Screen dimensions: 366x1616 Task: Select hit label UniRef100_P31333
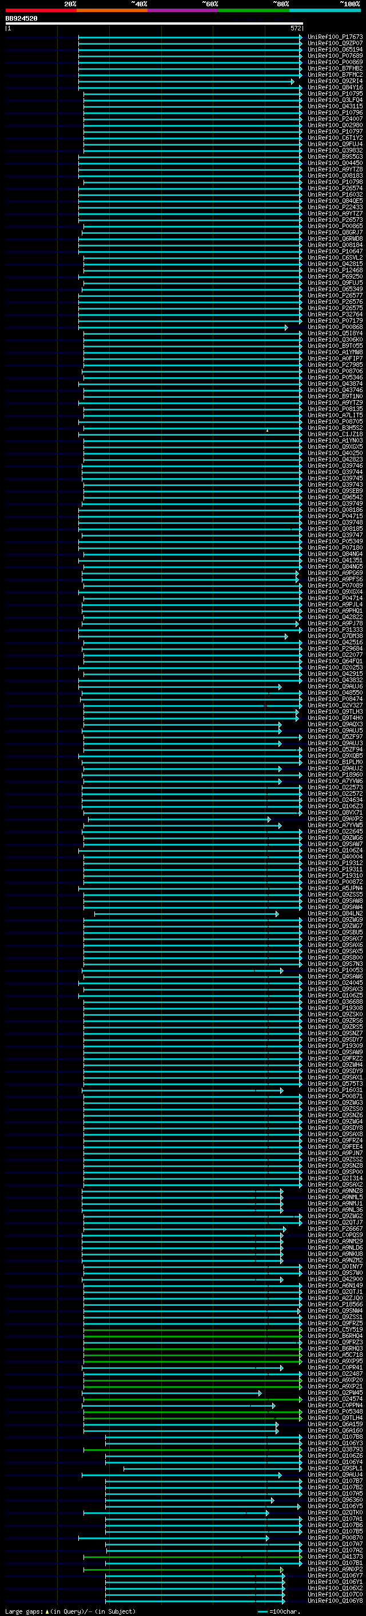click(335, 629)
